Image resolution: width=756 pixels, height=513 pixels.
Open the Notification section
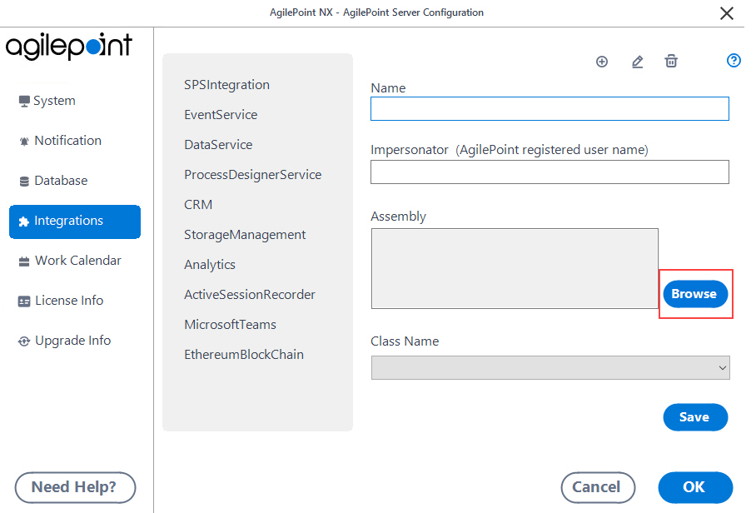pyautogui.click(x=69, y=142)
